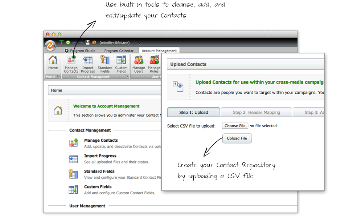Open Manage Users in the ribbon
The image size is (341, 218).
point(139,64)
